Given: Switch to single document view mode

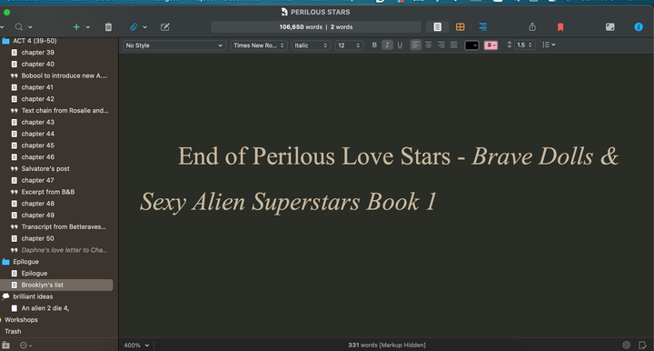Looking at the screenshot, I should [437, 26].
